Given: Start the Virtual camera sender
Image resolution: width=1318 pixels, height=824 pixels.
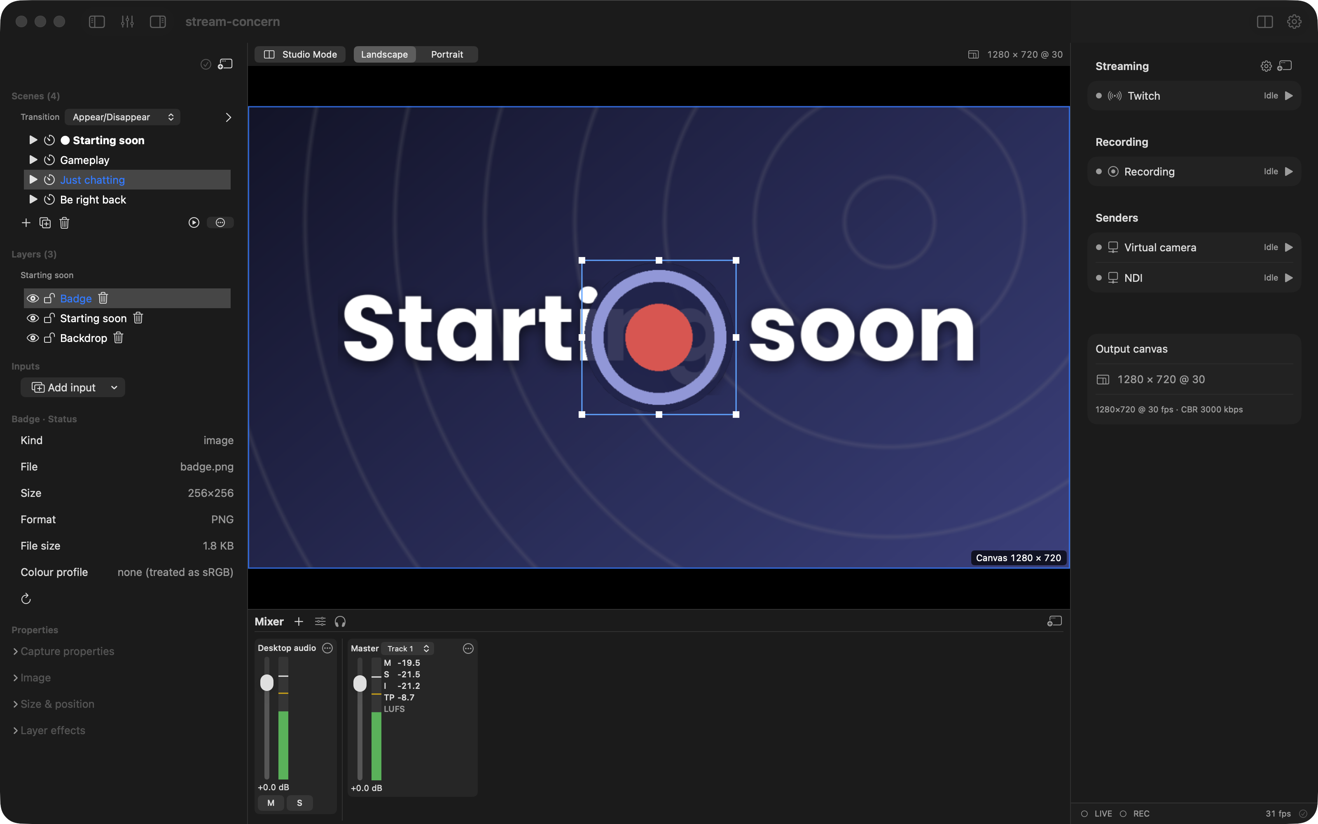Looking at the screenshot, I should pyautogui.click(x=1289, y=248).
